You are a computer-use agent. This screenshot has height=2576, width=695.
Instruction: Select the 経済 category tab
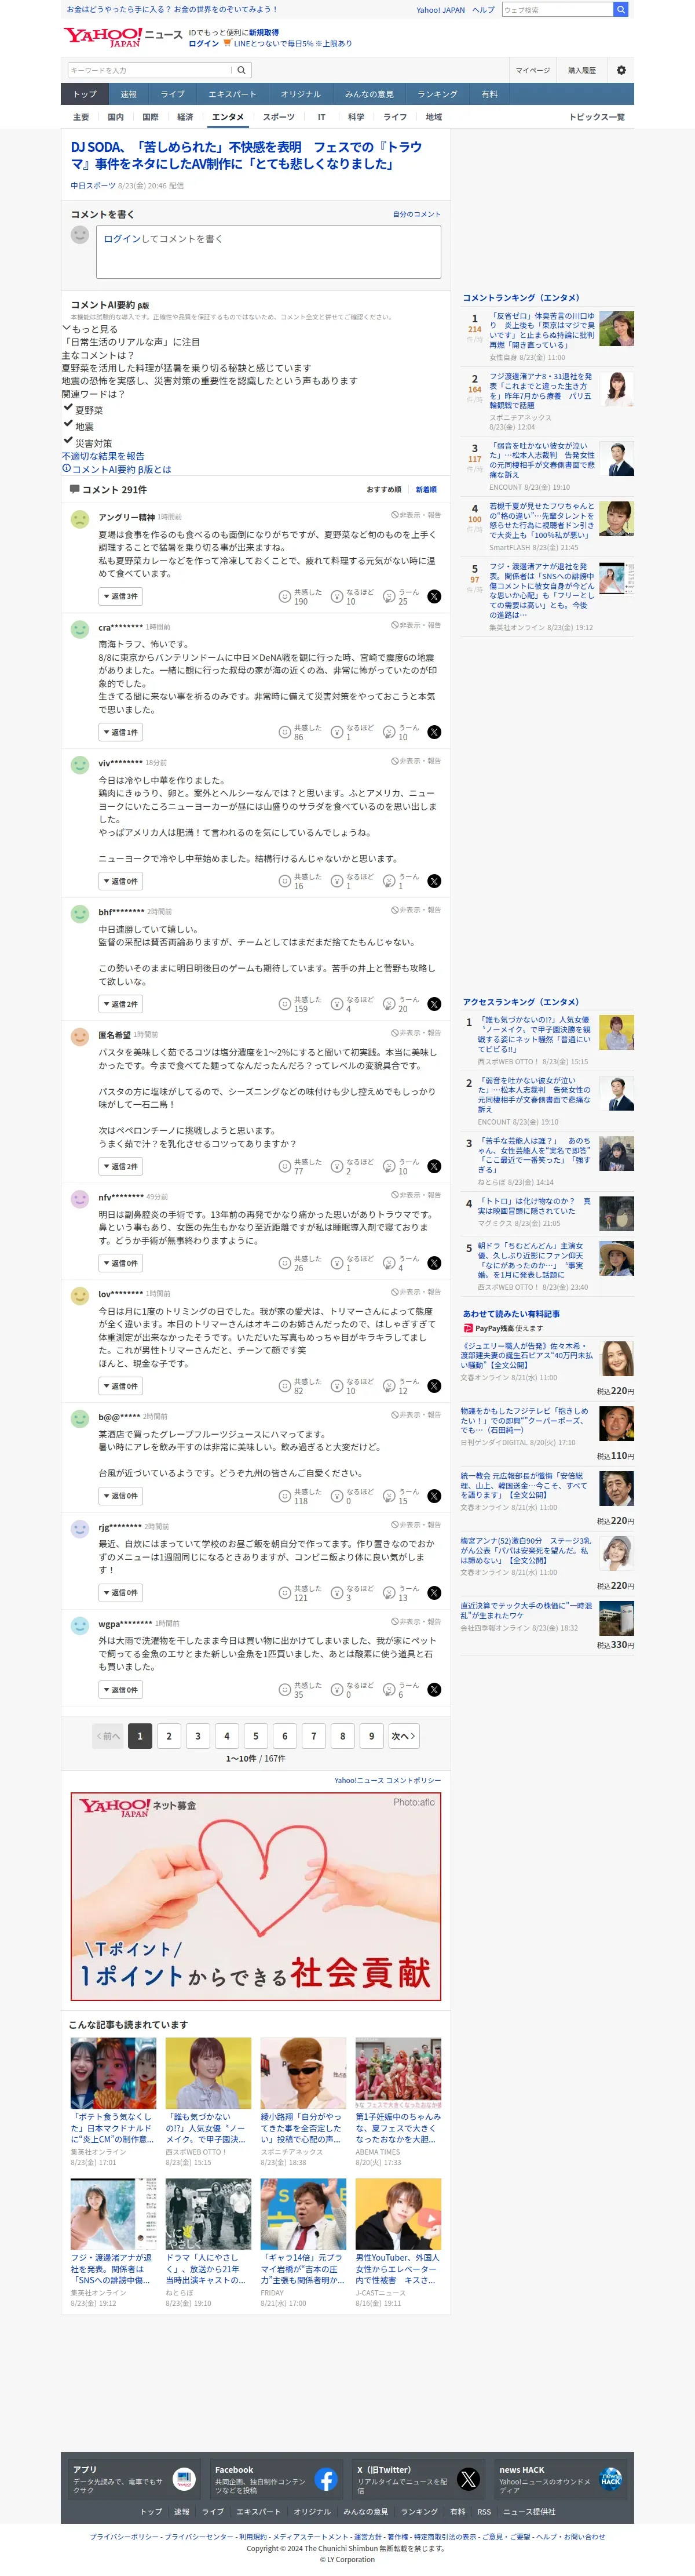[x=185, y=117]
